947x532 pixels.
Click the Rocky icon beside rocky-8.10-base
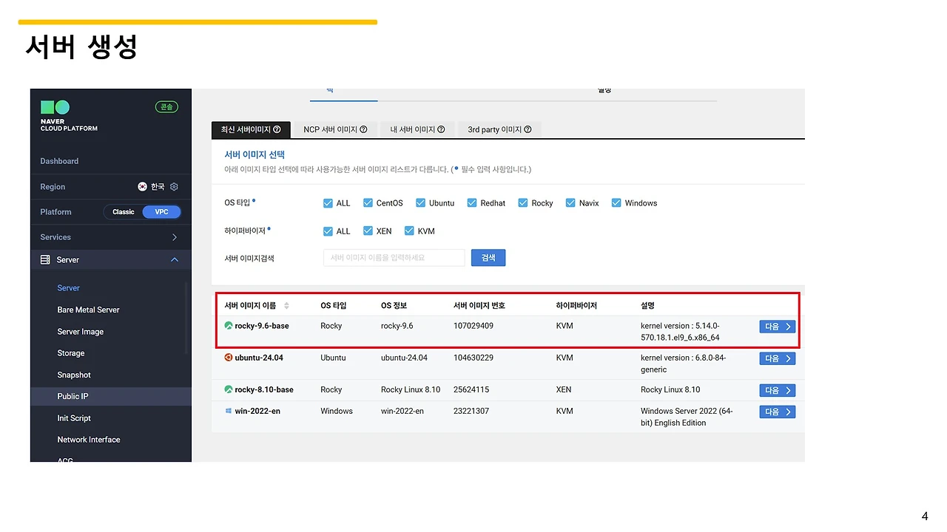pos(229,389)
